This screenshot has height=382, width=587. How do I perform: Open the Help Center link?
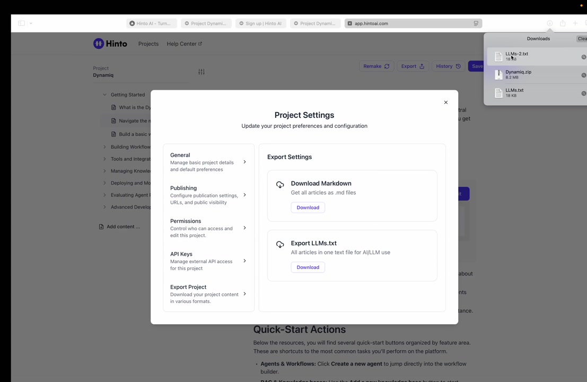[184, 44]
